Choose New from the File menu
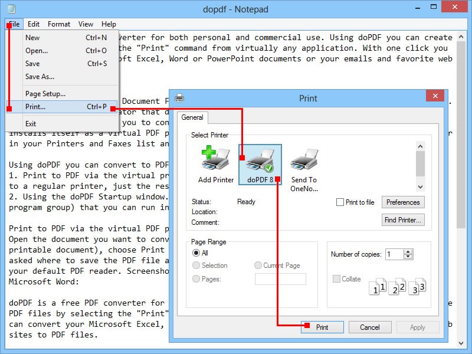Image resolution: width=472 pixels, height=354 pixels. (62, 38)
